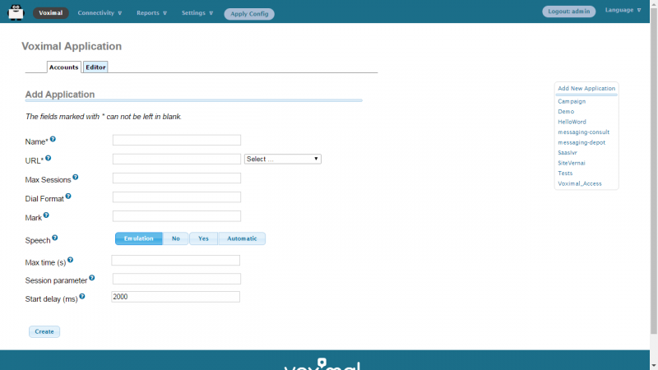Focus the Max Sessions input field
Viewport: 658px width, 370px height.
pos(177,178)
